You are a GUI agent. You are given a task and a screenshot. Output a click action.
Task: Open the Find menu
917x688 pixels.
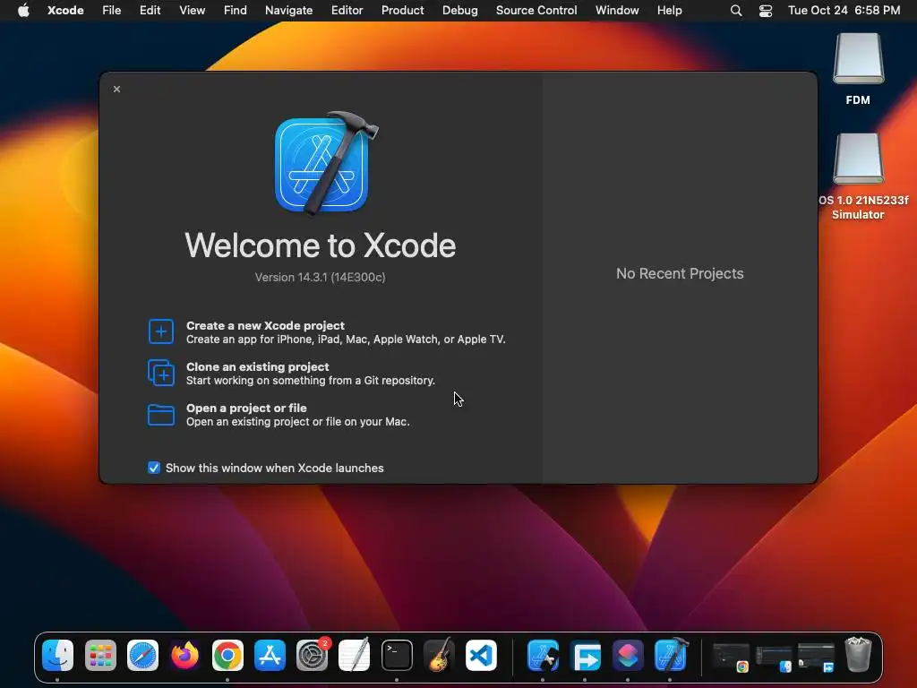click(x=236, y=11)
